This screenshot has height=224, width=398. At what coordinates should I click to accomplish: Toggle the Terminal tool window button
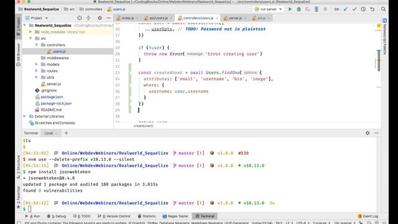205,216
